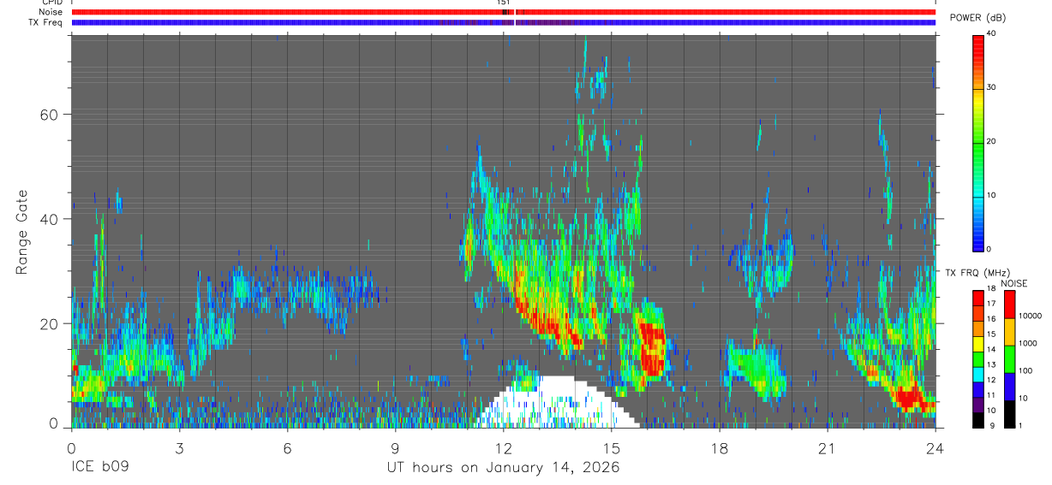Click the '3' hour tick on the time axis

[179, 447]
